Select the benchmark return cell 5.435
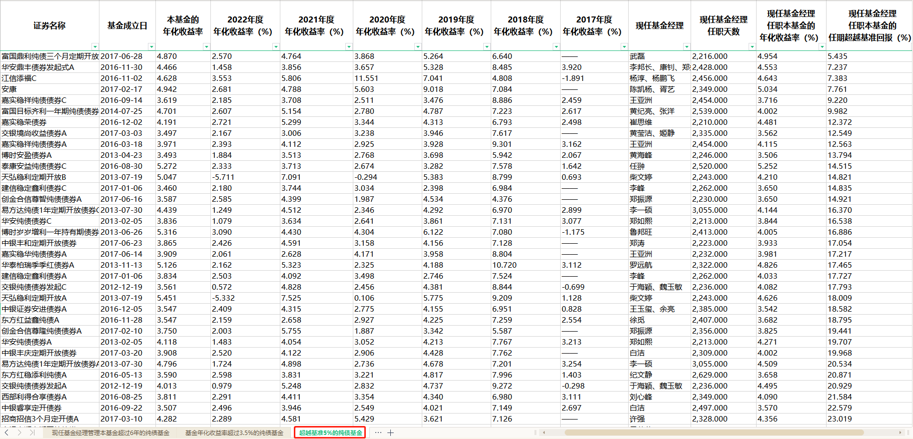 (870, 56)
